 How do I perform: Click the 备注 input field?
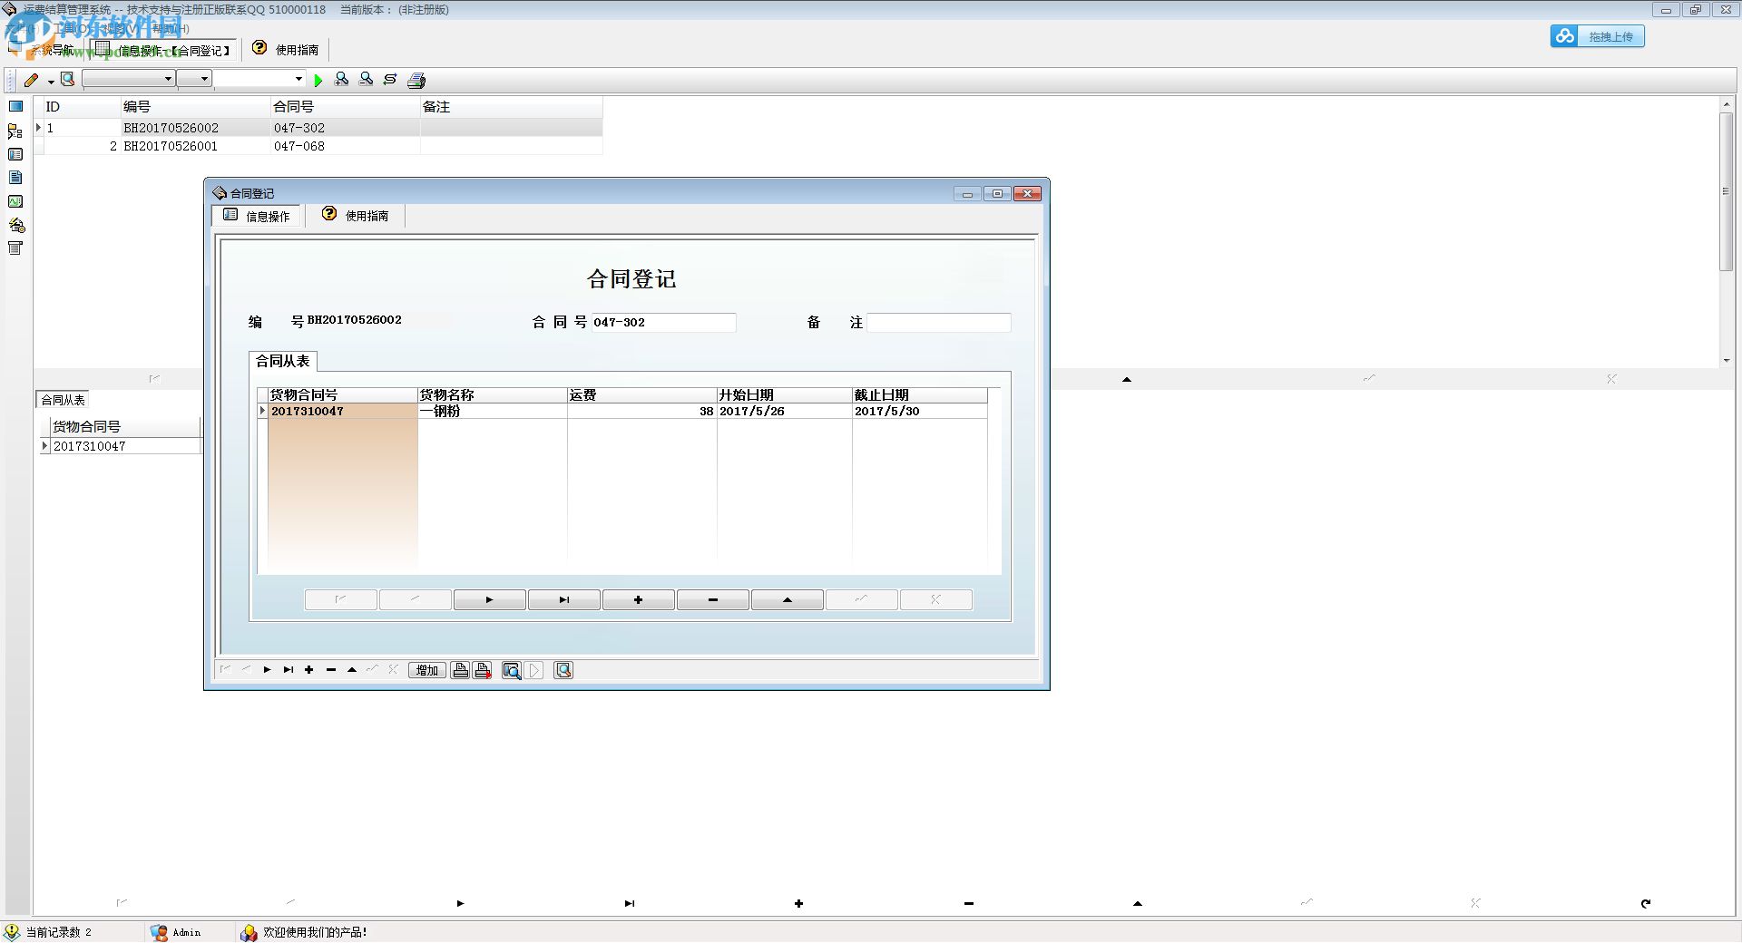[x=938, y=322]
